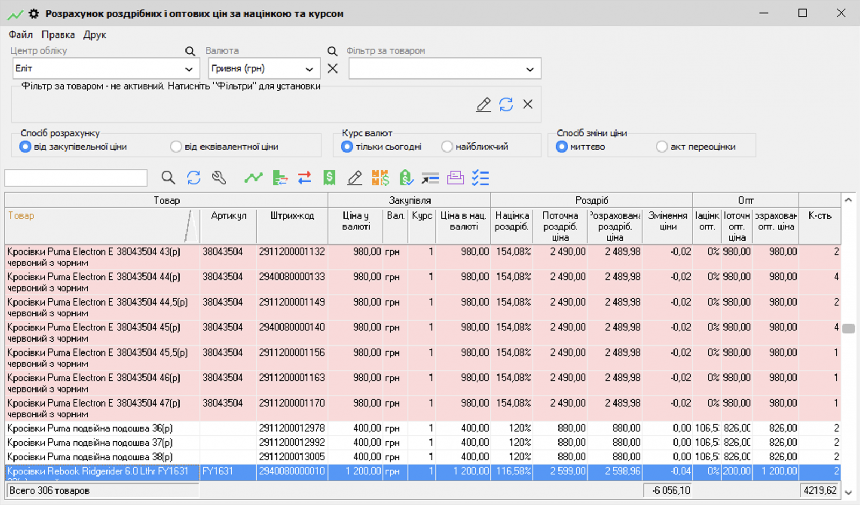
Task: Select 'від еквівалентної ціни' radio option
Action: pyautogui.click(x=176, y=147)
